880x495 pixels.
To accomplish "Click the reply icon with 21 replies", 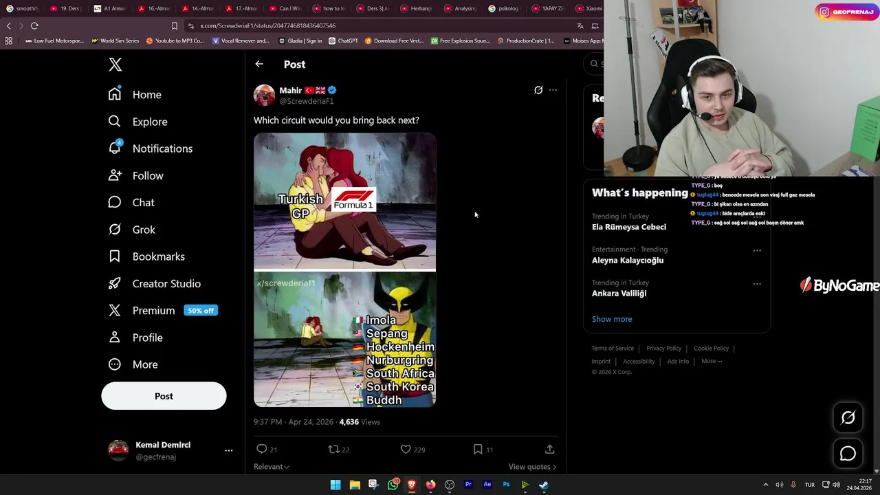I will click(x=261, y=449).
